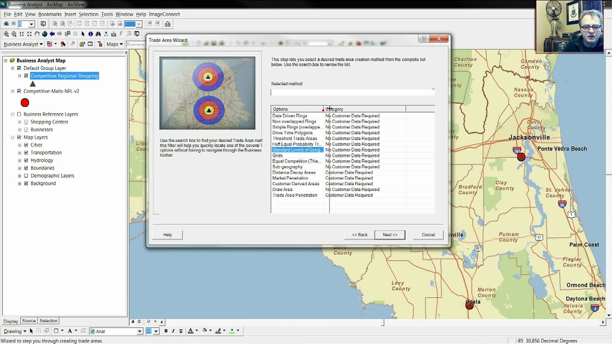Click the wizard Help button

tap(167, 235)
